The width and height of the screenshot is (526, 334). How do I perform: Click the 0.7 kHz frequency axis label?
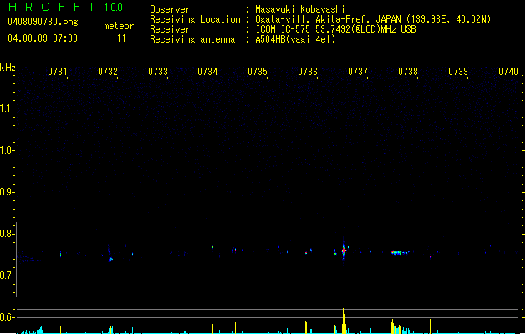pyautogui.click(x=7, y=276)
